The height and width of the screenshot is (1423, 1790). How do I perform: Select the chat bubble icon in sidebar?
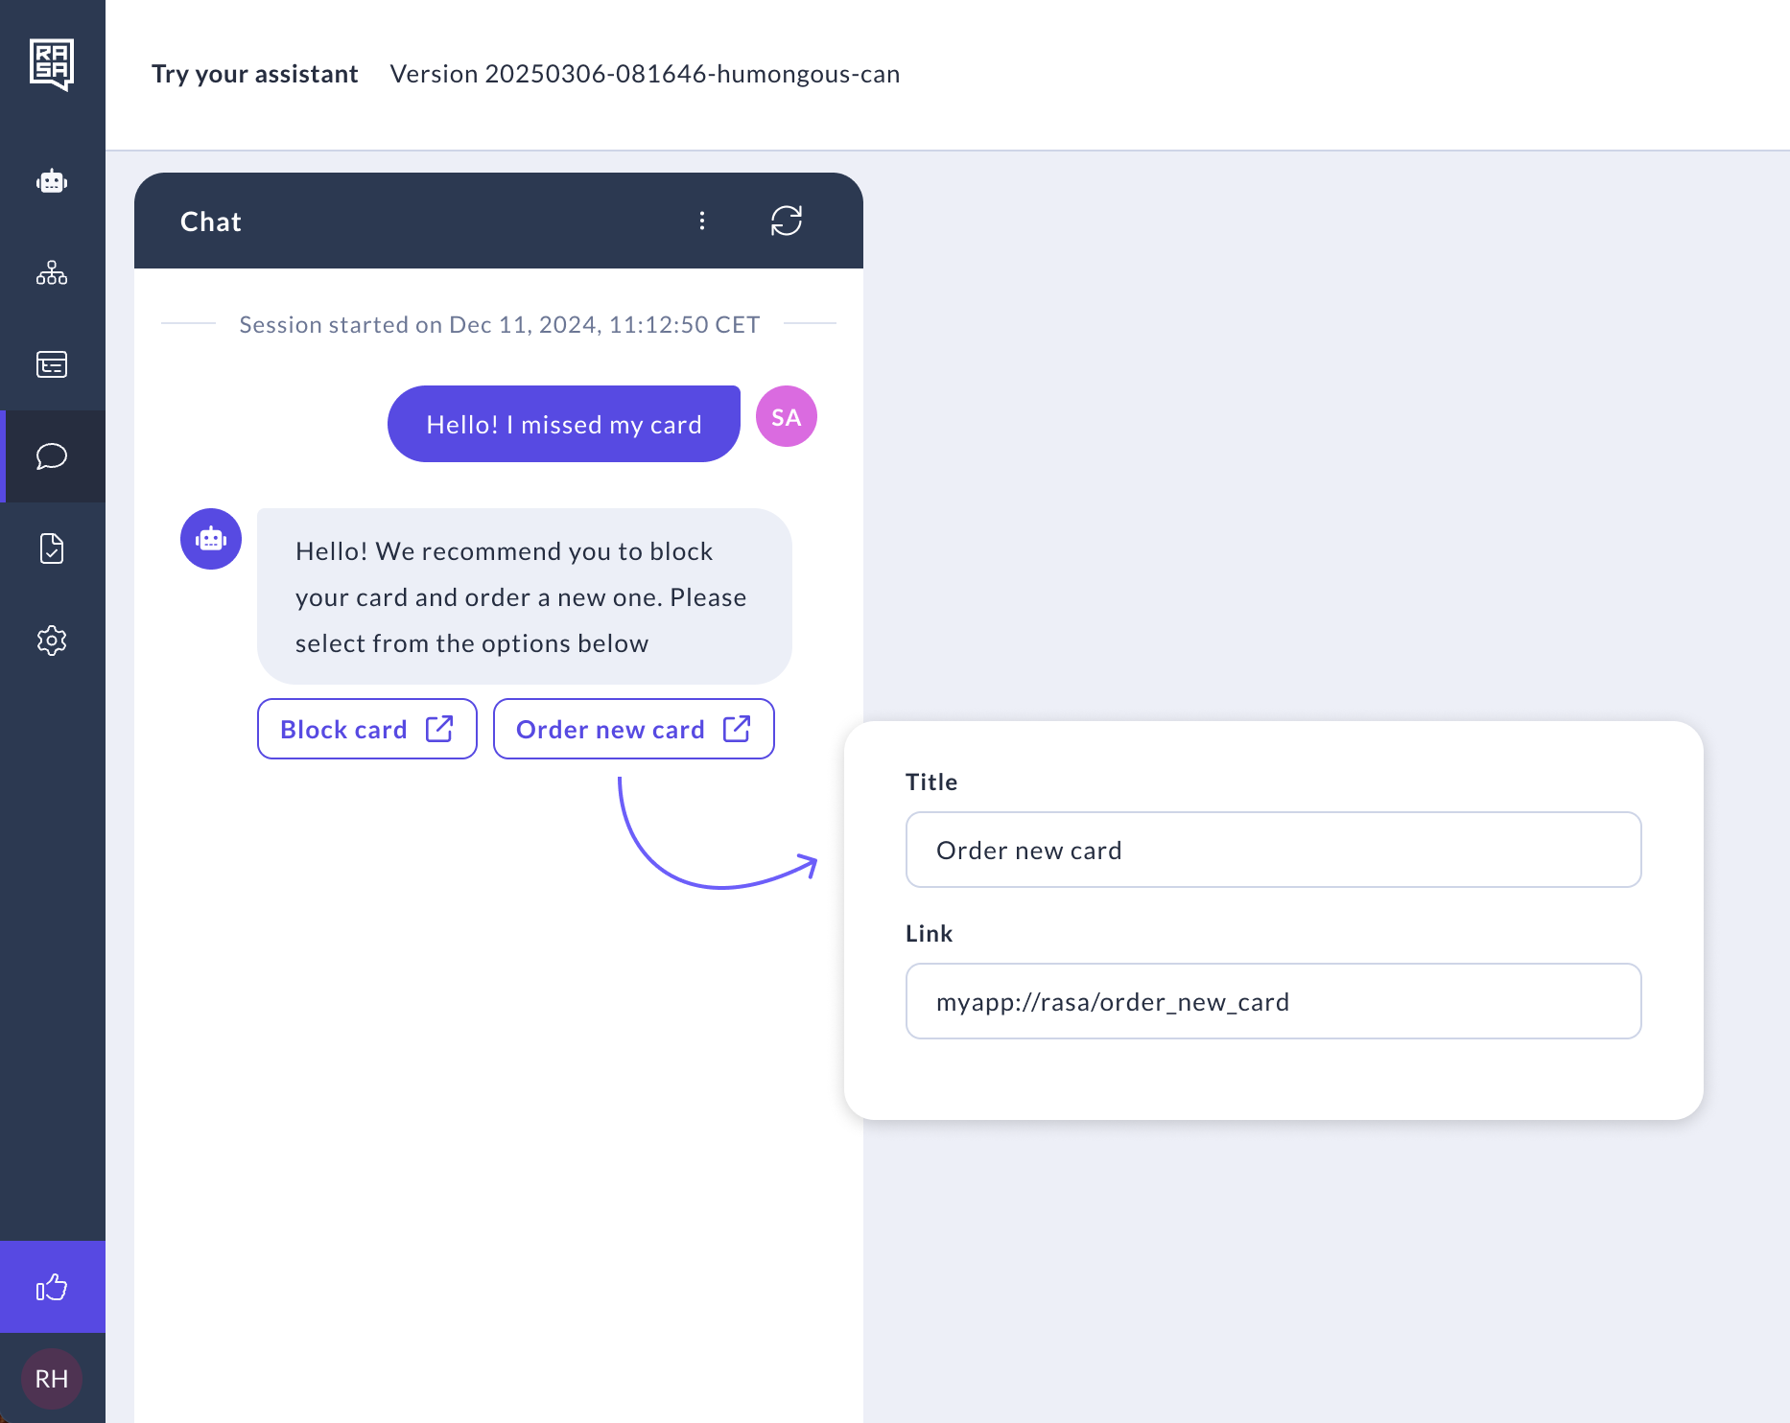[52, 456]
